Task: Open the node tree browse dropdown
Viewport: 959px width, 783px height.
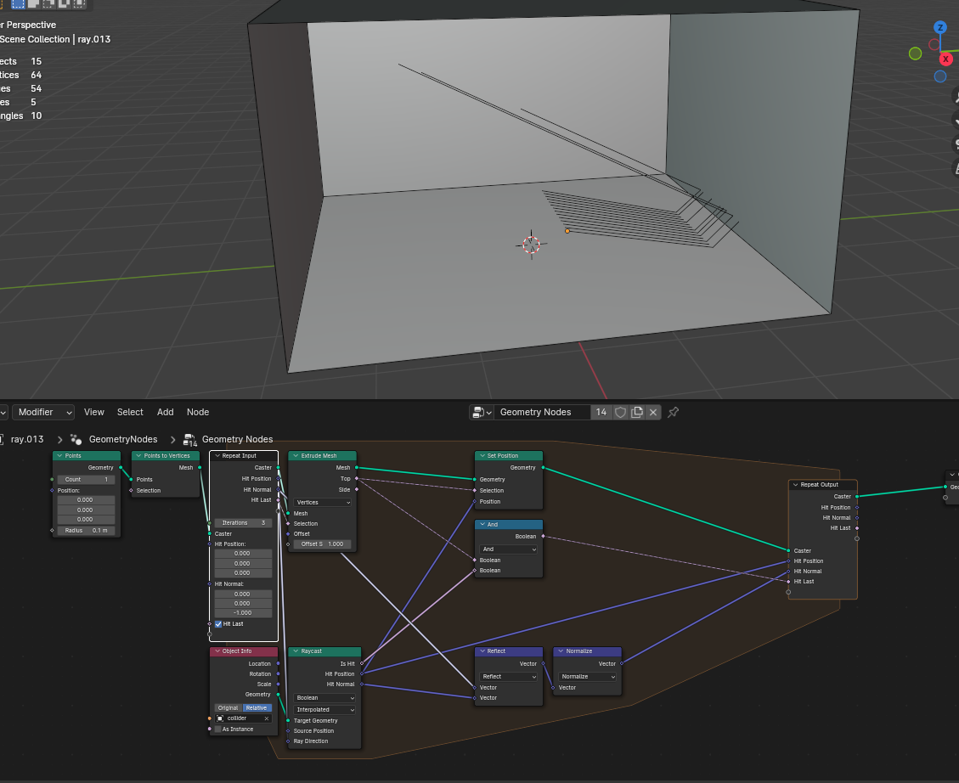Action: tap(482, 413)
